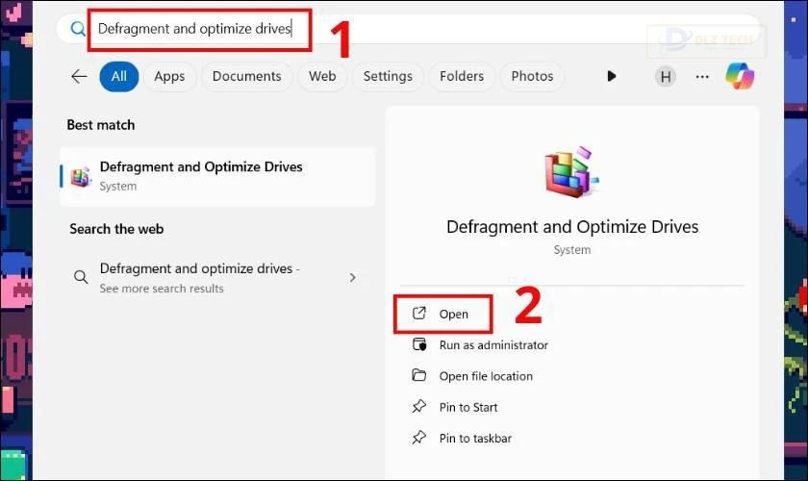Viewport: 808px width, 481px height.
Task: Click the Pin to taskbar pin icon
Action: [x=419, y=437]
